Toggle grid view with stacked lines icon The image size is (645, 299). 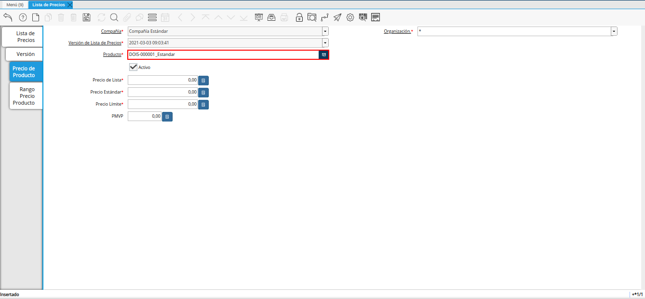(x=152, y=17)
